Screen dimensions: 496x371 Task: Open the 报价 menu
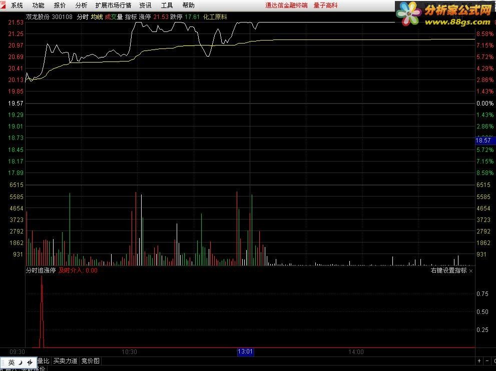tap(60, 5)
